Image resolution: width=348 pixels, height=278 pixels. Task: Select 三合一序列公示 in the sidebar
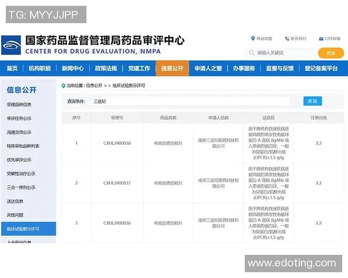[21, 188]
